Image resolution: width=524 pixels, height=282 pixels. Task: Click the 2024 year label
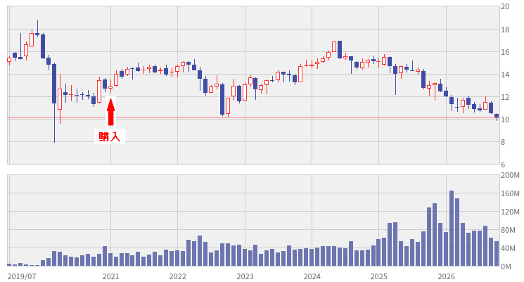click(x=312, y=276)
